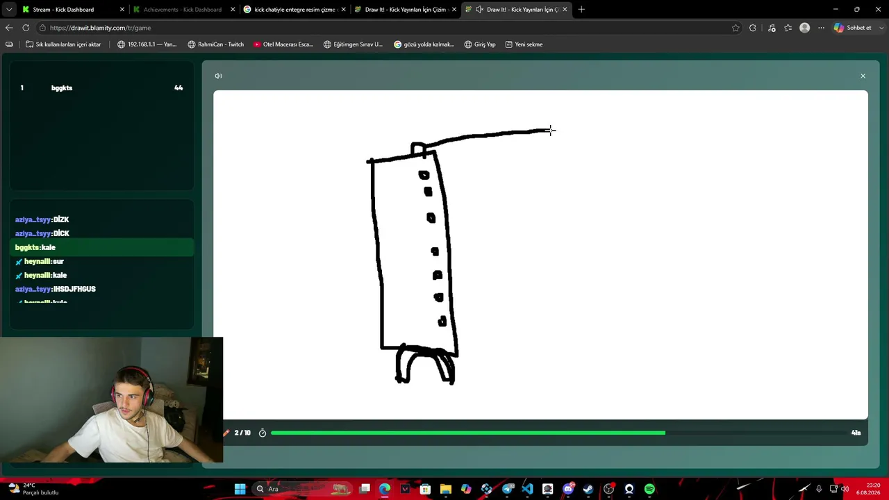This screenshot has height=500, width=889.
Task: Click highlighted chat message bggkts:kale
Action: (102, 247)
